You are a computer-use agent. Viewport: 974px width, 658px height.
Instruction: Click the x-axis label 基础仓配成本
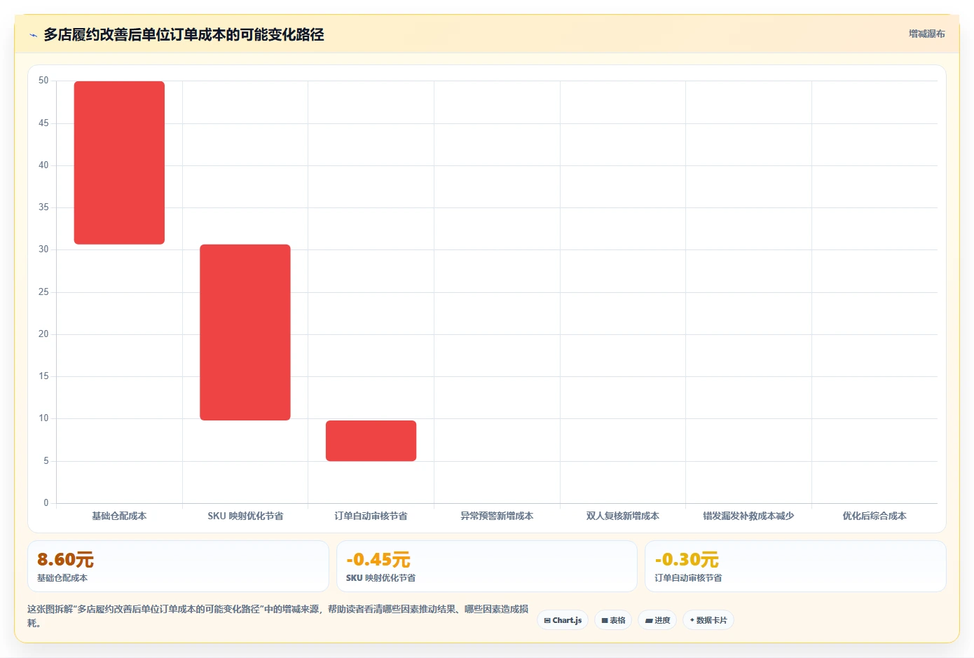click(x=119, y=516)
